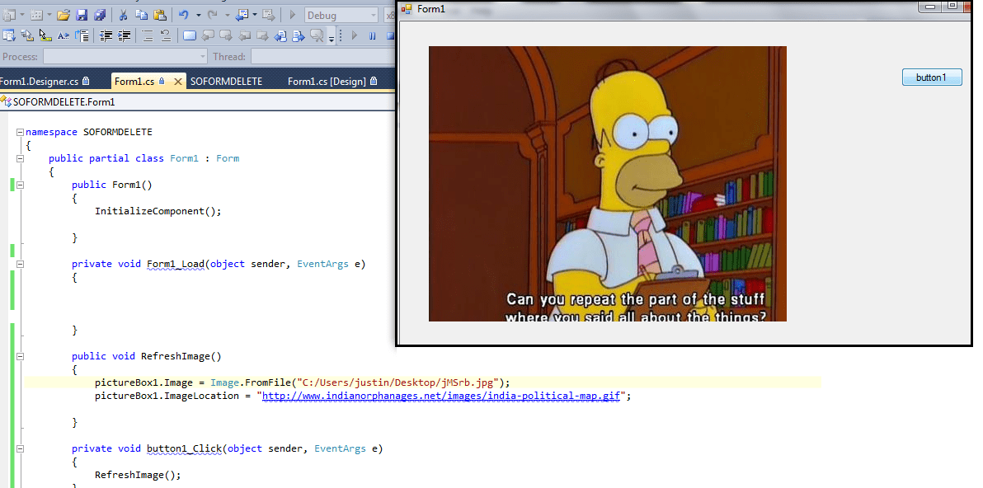The height and width of the screenshot is (488, 983).
Task: Click the Continue play icon in debug toolbar
Action: (355, 35)
